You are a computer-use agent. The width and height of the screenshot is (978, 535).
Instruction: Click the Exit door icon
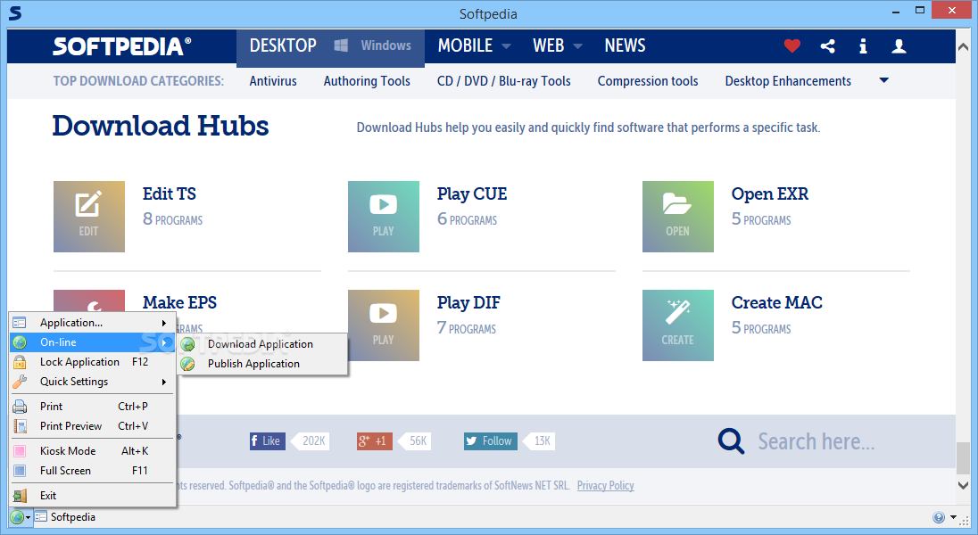(x=20, y=496)
